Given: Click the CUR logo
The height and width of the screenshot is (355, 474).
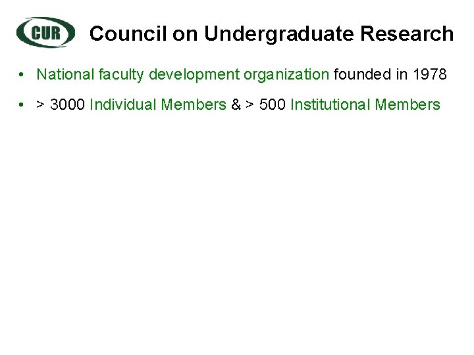Looking at the screenshot, I should click(45, 32).
